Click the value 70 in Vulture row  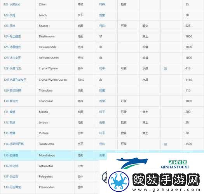tap(187, 133)
